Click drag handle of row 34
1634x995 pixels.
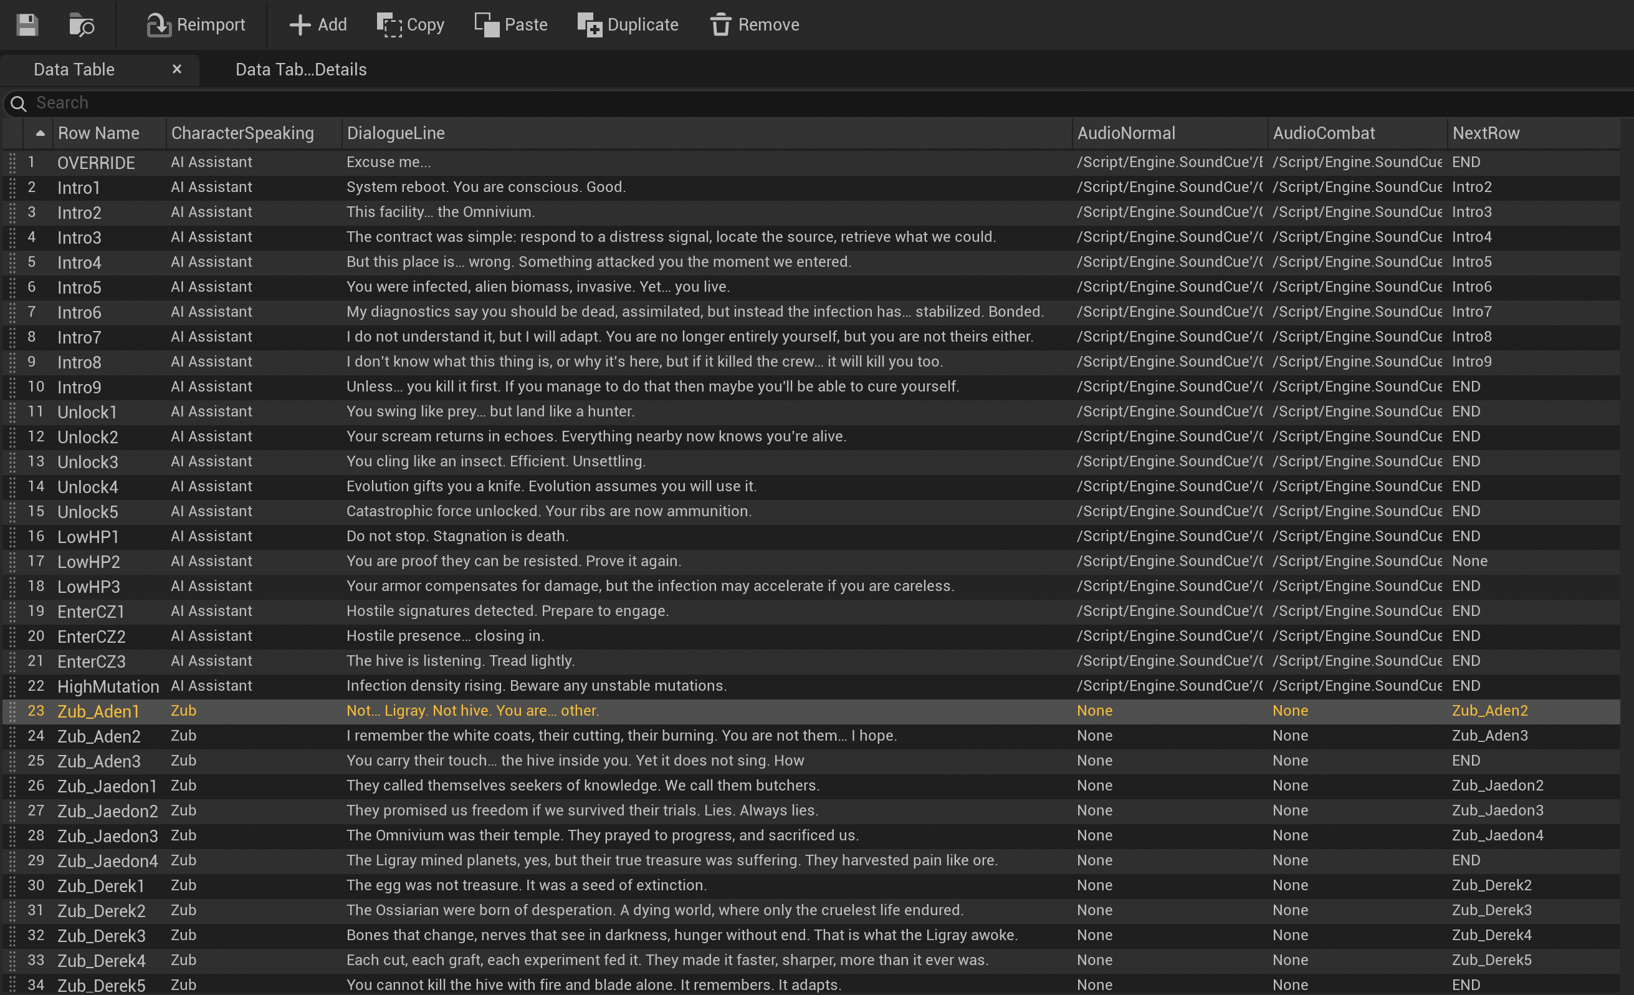coord(12,985)
